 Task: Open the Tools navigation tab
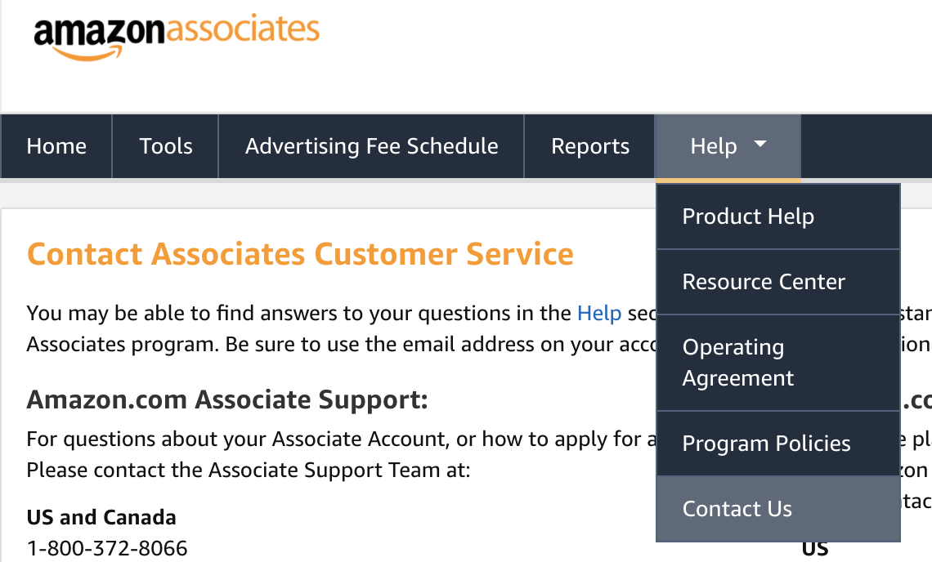point(166,146)
